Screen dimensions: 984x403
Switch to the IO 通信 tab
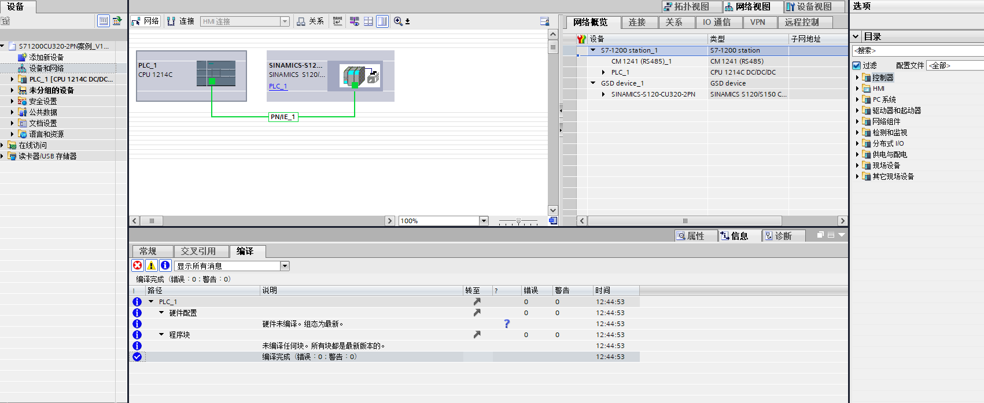click(716, 22)
